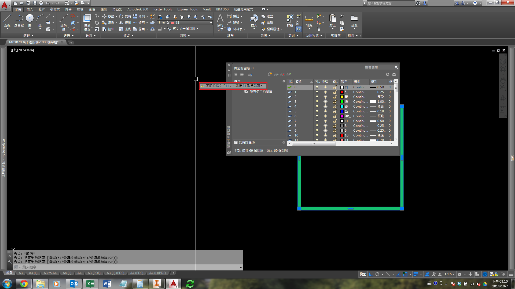Toggle on/off lightbulb for layer 1
Viewport: 515px width, 289px height.
click(x=317, y=92)
